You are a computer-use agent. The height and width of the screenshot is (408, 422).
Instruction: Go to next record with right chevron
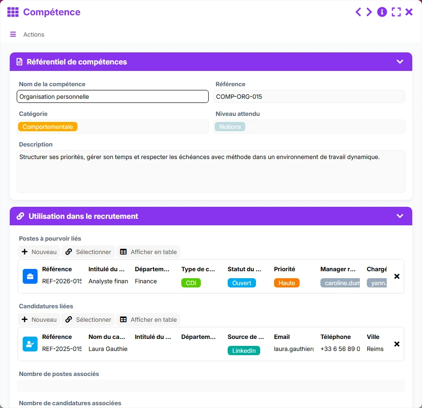tap(369, 12)
